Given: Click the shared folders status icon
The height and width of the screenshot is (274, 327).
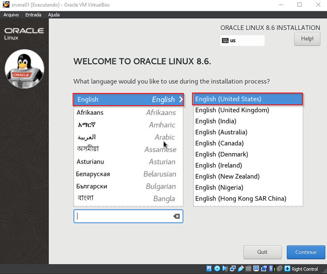Looking at the screenshot, I should click(x=248, y=268).
